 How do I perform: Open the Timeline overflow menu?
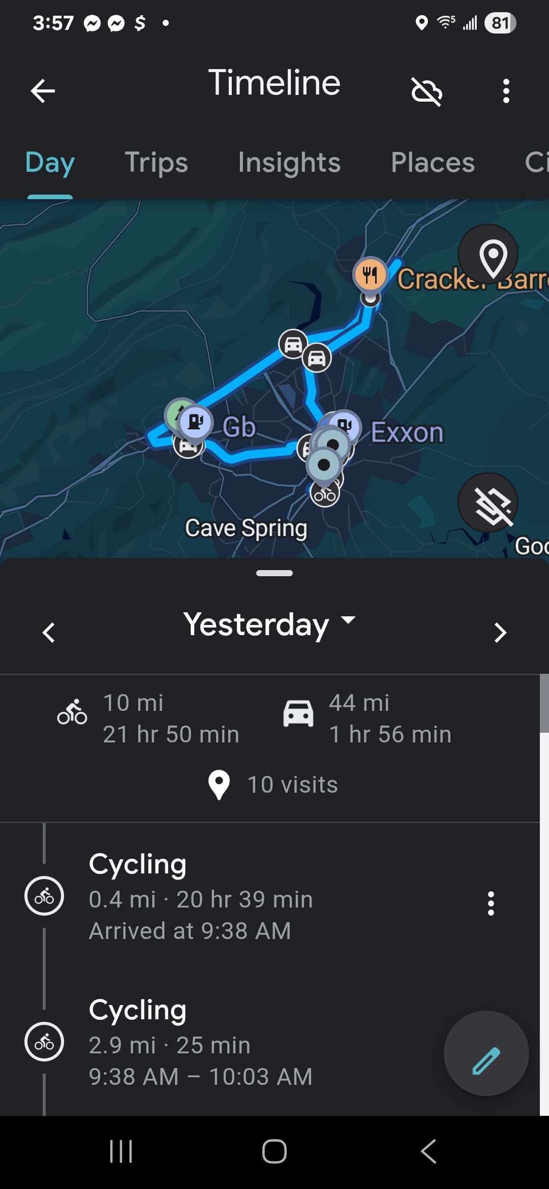pyautogui.click(x=506, y=91)
